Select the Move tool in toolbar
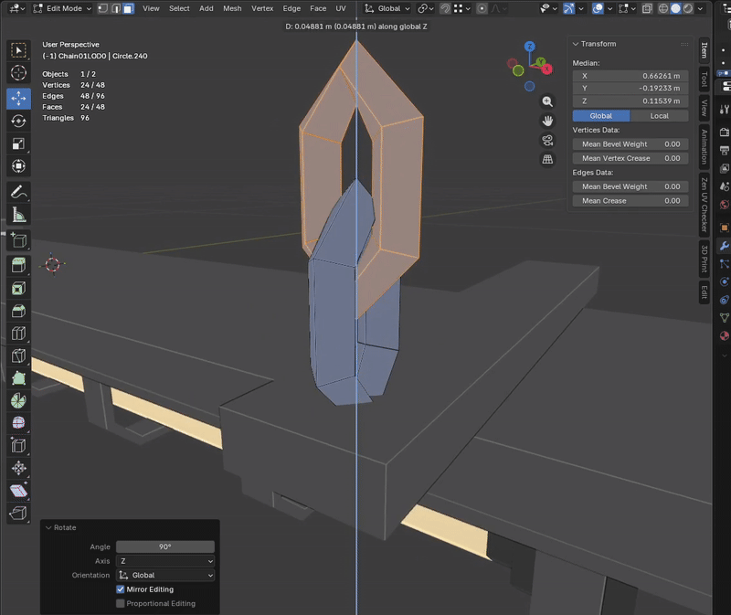Screen dimensions: 731x615 click(18, 97)
